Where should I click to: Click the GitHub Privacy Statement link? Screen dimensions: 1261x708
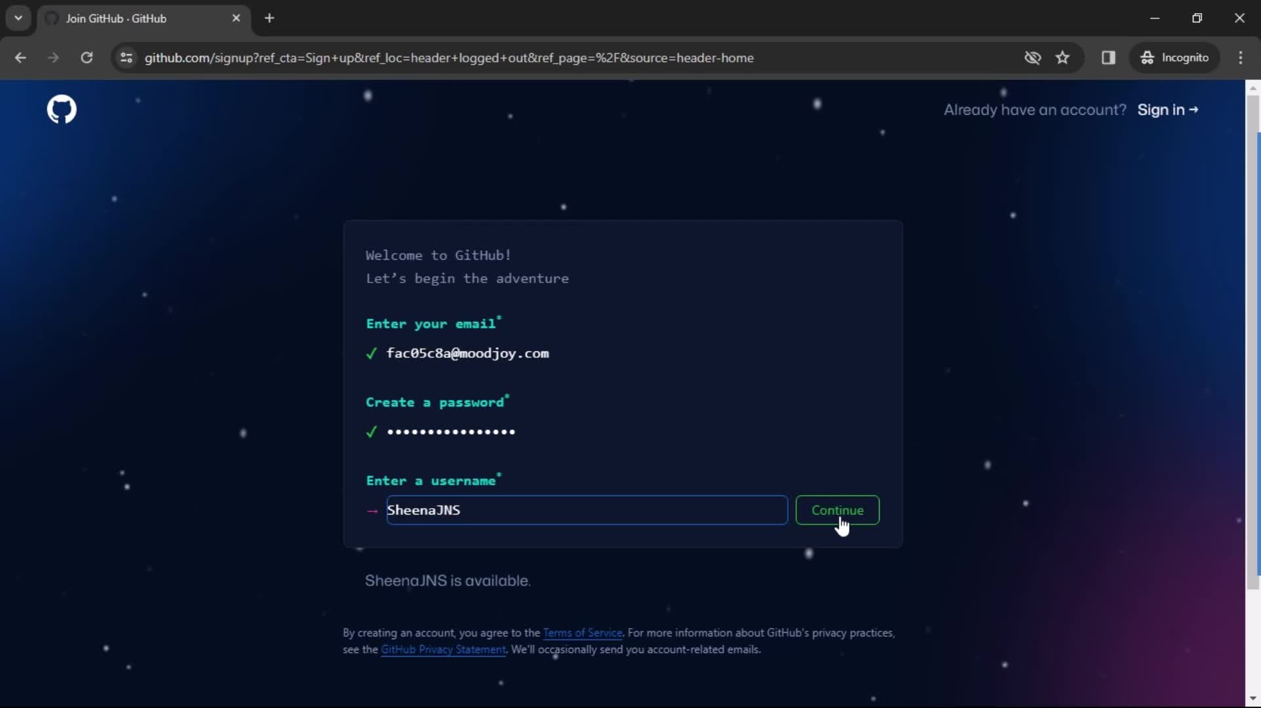click(444, 649)
